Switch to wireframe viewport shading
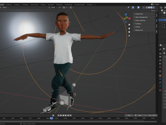 click(147, 7)
